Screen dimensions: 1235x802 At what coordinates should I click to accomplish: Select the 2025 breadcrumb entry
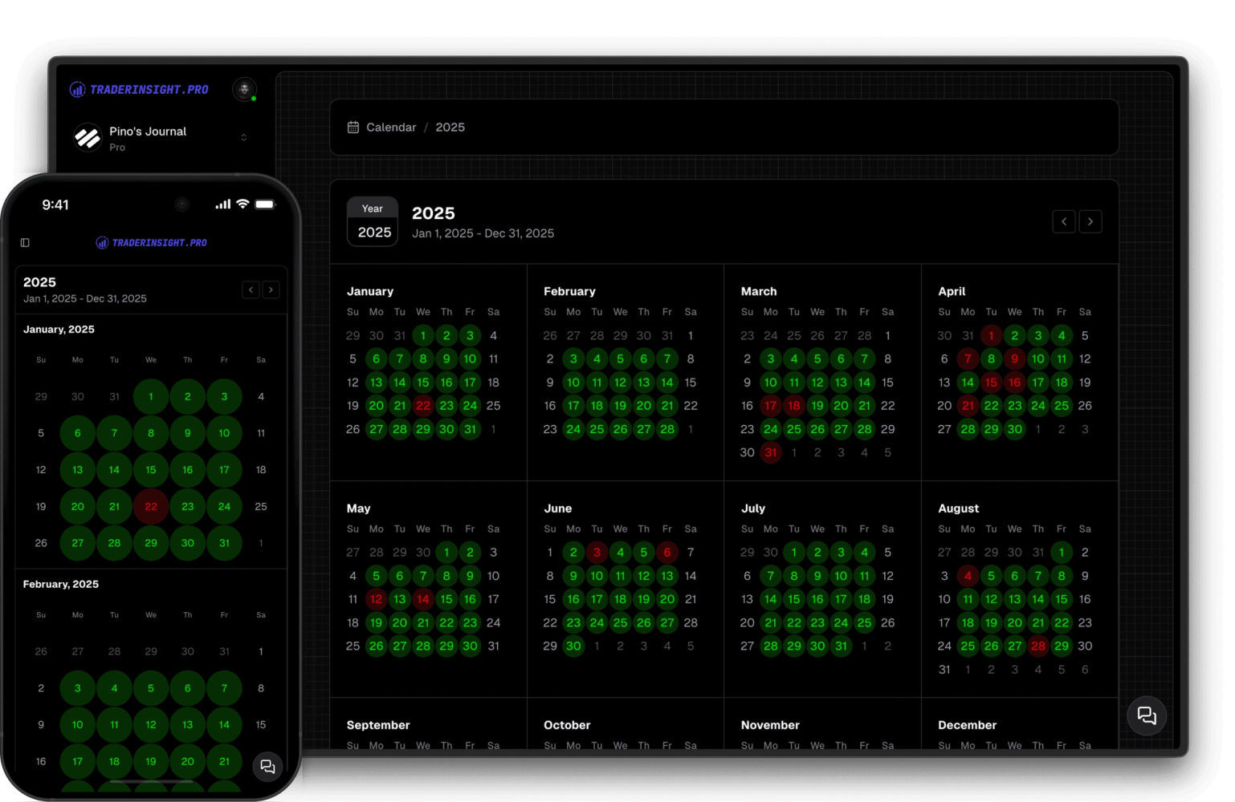450,127
